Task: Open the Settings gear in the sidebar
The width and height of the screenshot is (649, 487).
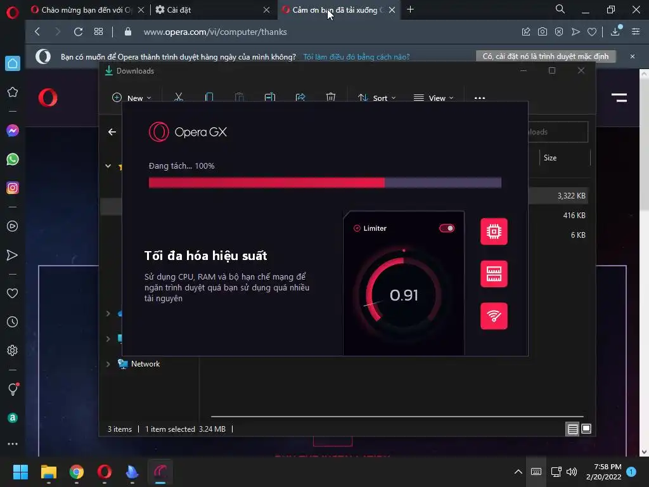Action: 13,350
